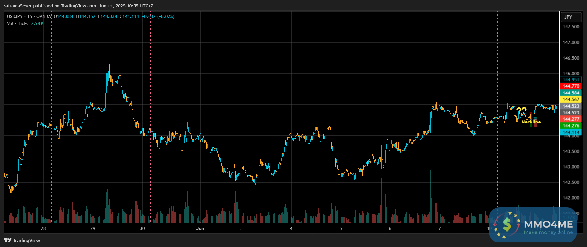Click the date label 30 on time axis

[x=142, y=228]
